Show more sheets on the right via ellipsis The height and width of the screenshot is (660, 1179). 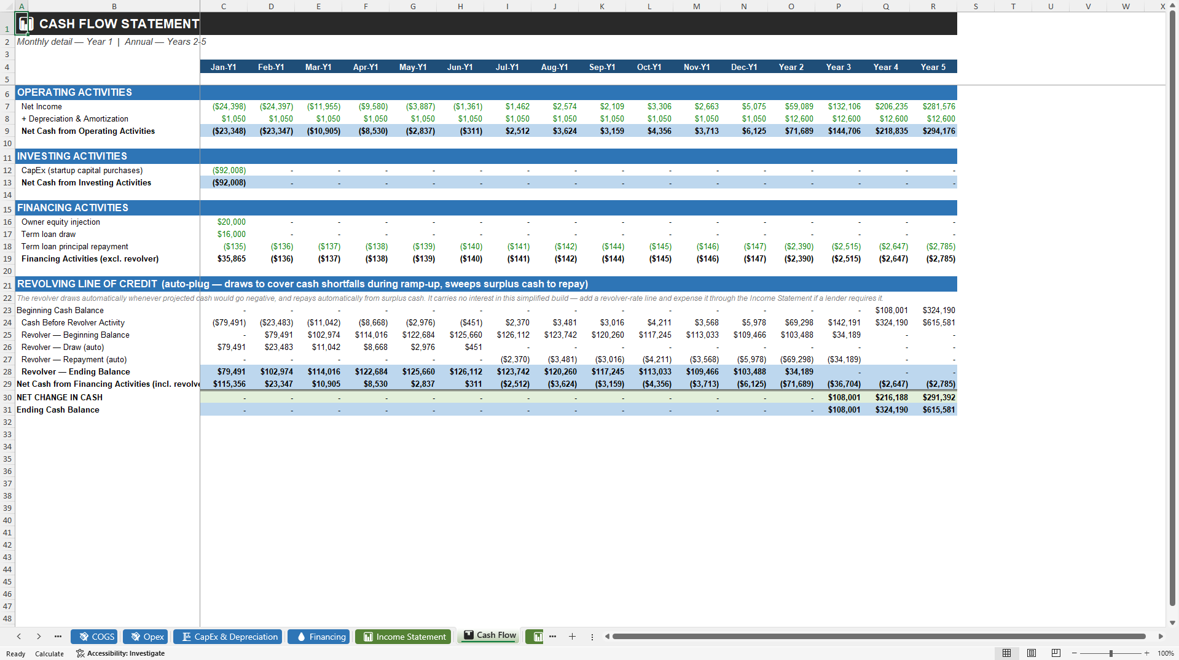tap(552, 637)
